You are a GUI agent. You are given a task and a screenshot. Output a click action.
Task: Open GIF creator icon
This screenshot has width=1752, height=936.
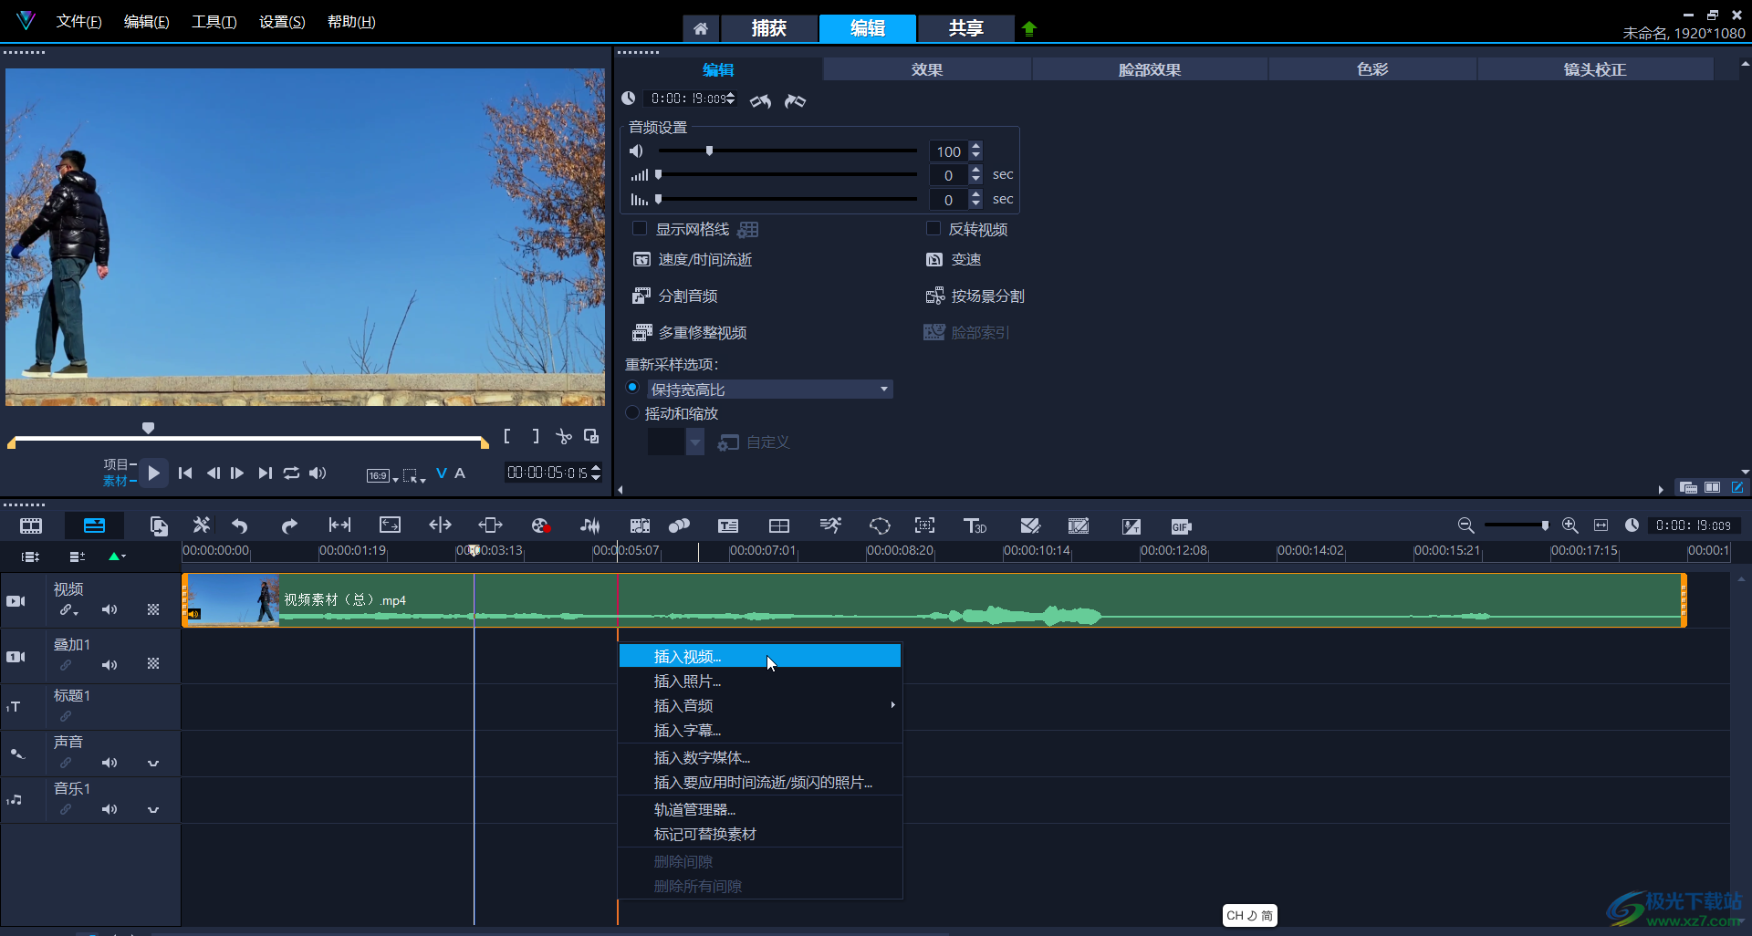1181,526
